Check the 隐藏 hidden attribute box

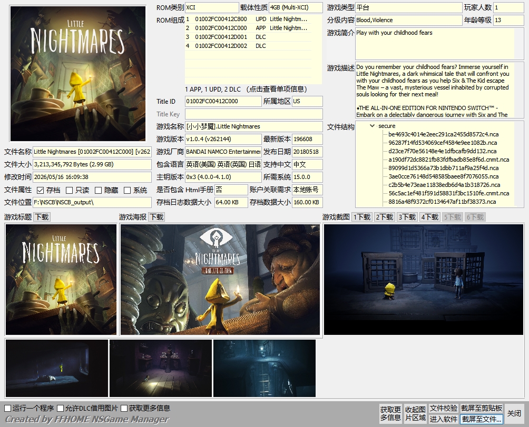point(98,191)
